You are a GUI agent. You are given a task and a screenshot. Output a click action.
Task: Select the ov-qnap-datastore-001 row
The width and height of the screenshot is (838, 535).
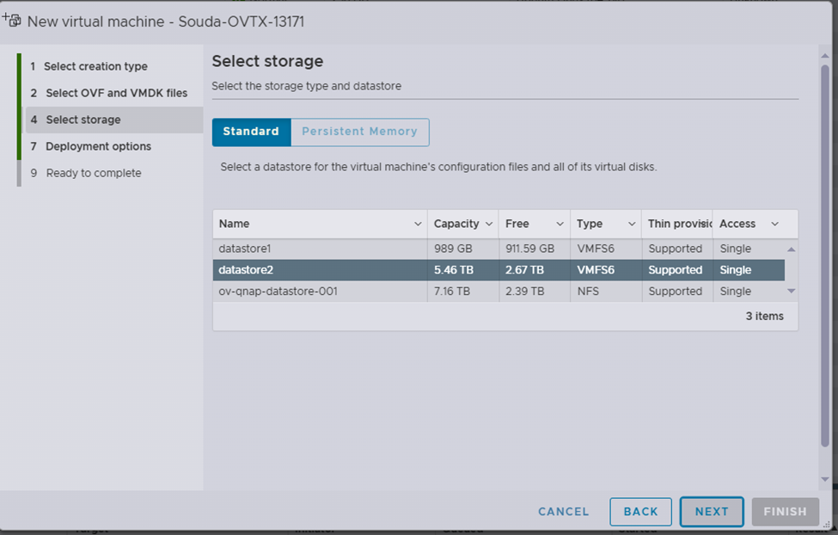coord(318,292)
